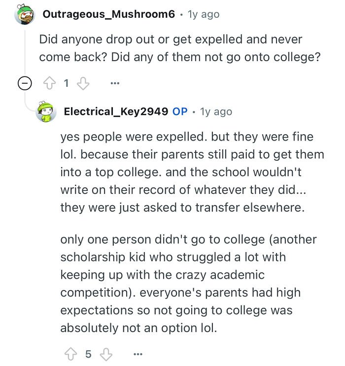Click the question text about dropping out
Image resolution: width=345 pixels, height=366 pixels.
coord(179,48)
